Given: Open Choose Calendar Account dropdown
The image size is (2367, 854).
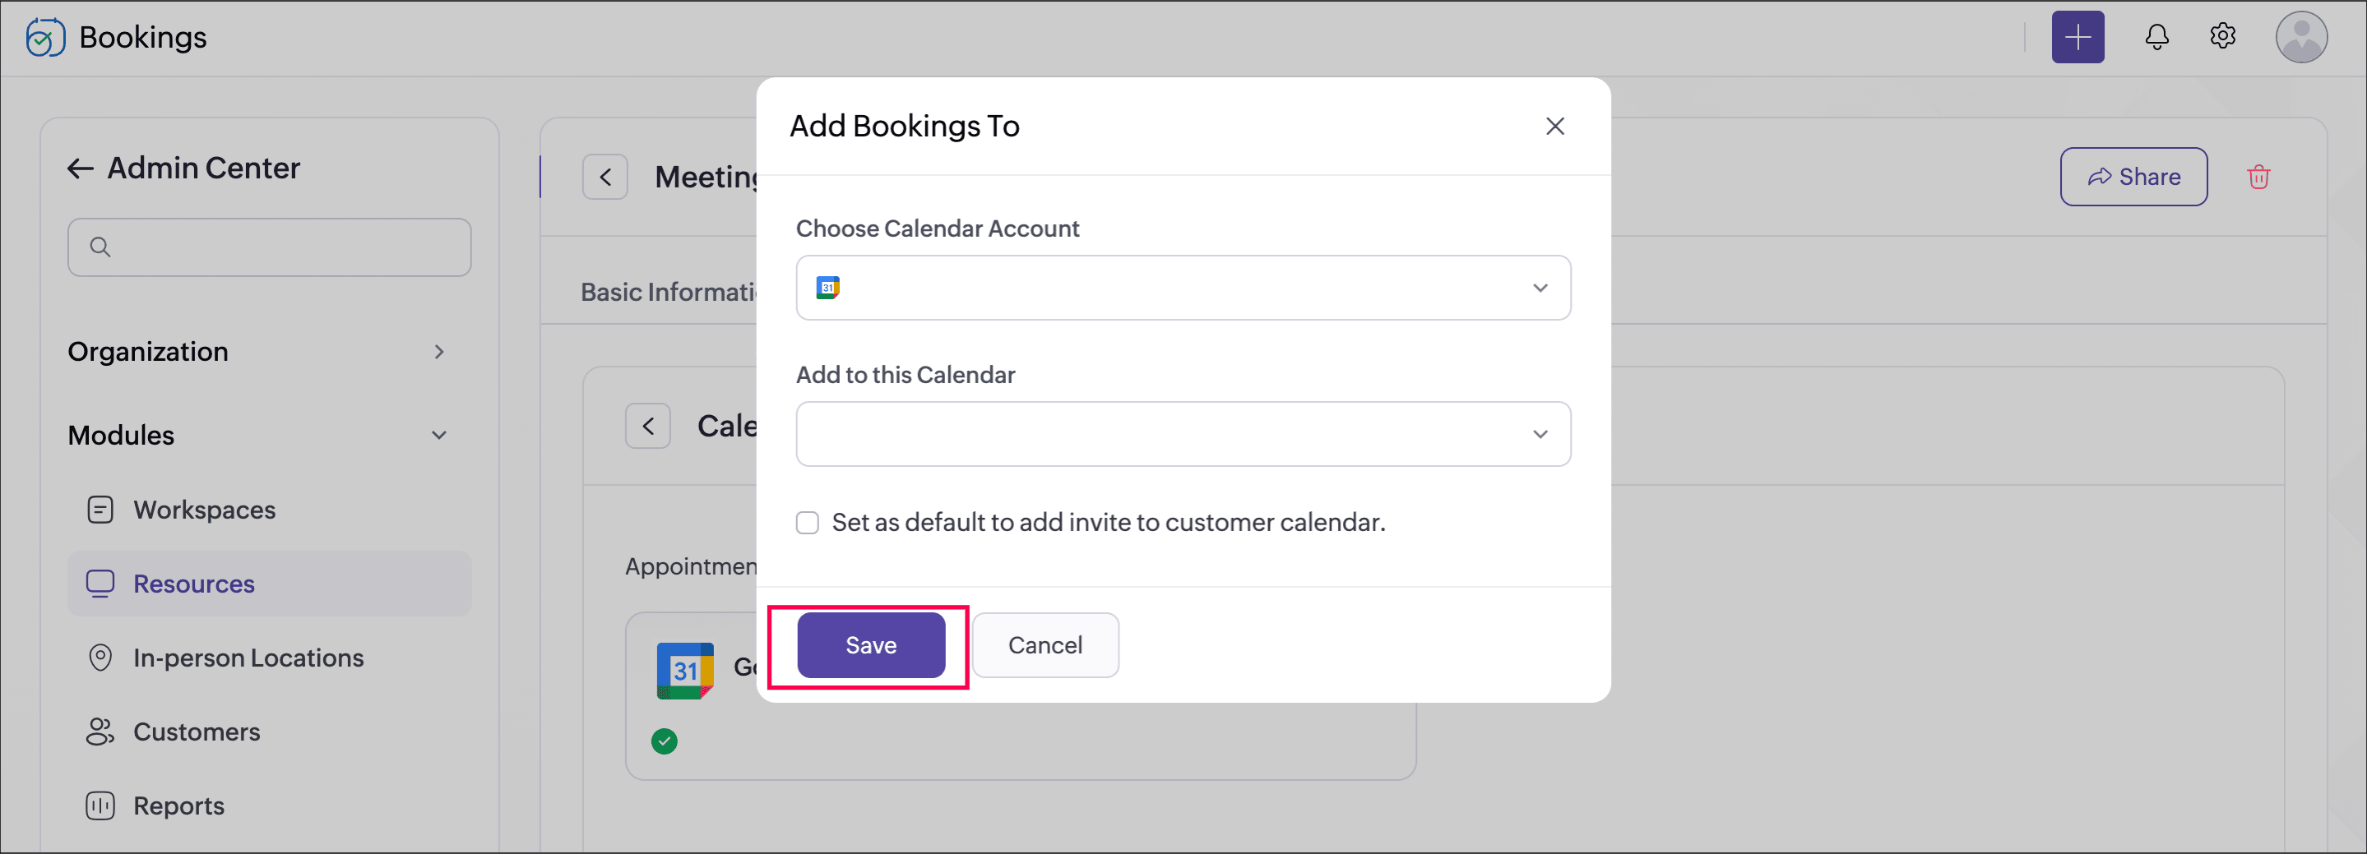Looking at the screenshot, I should pos(1183,288).
